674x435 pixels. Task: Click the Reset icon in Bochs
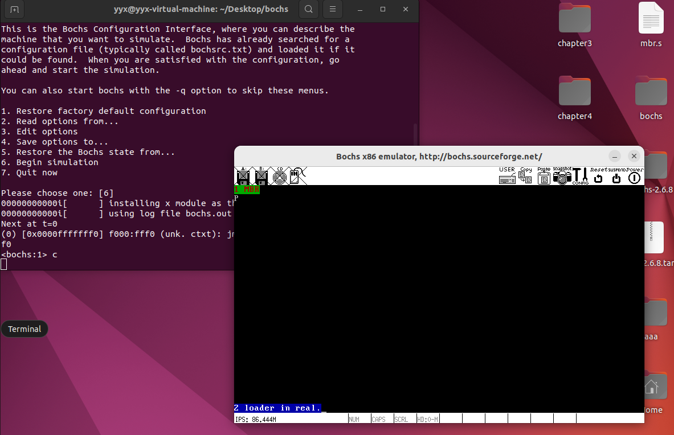coord(598,175)
